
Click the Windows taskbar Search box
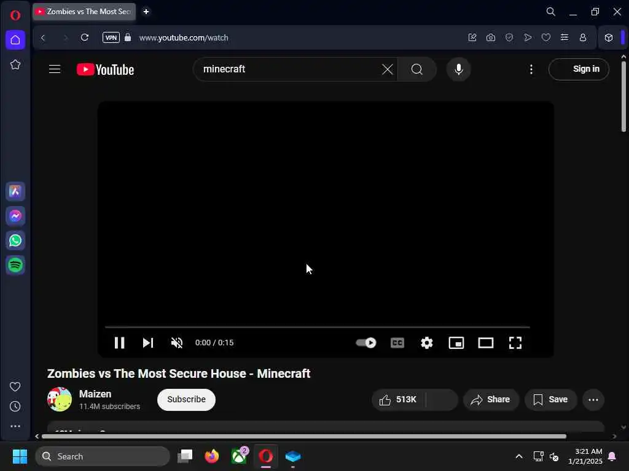click(103, 456)
